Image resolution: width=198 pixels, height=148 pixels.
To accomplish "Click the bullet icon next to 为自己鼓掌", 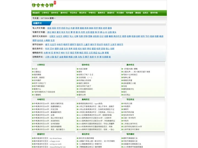I will point(78,69).
